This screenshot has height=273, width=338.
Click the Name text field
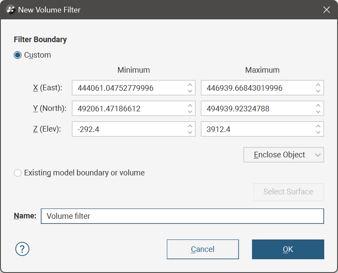[182, 216]
